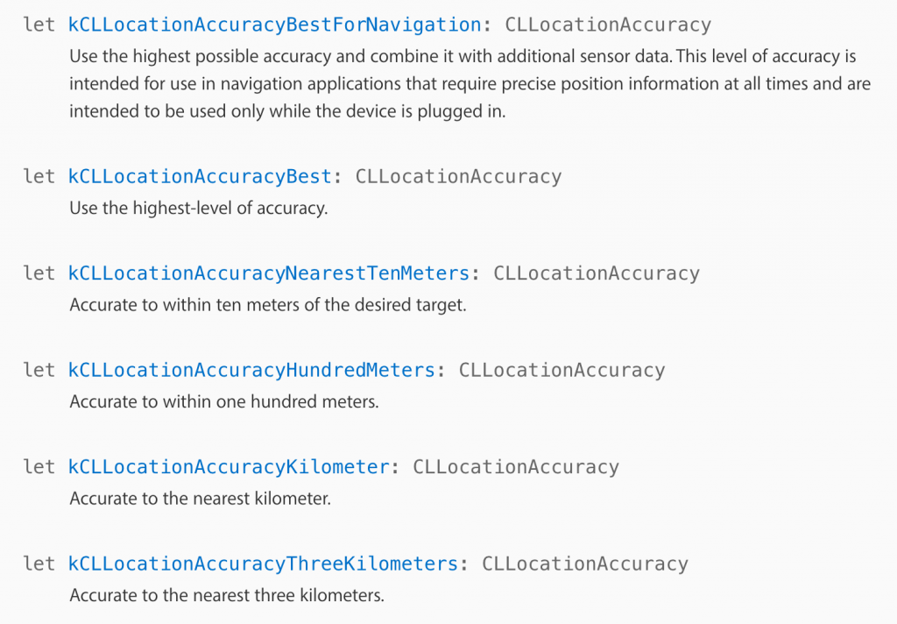Click 'Accurate to the nearest kilometer' text

click(x=201, y=498)
